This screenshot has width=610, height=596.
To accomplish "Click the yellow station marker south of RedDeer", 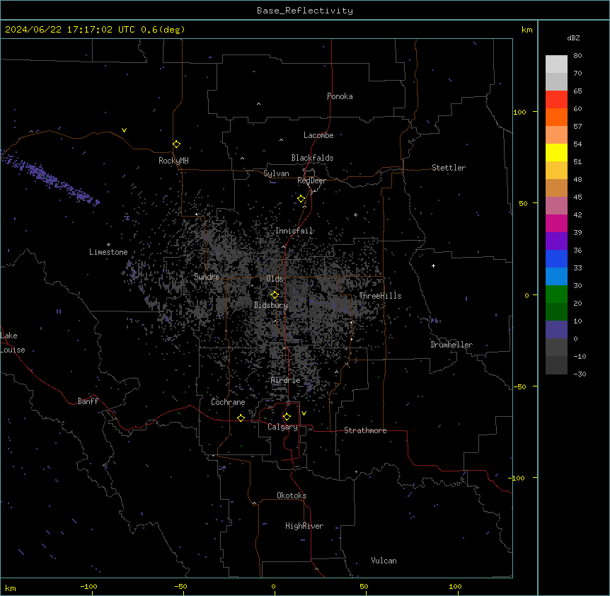I will click(301, 198).
